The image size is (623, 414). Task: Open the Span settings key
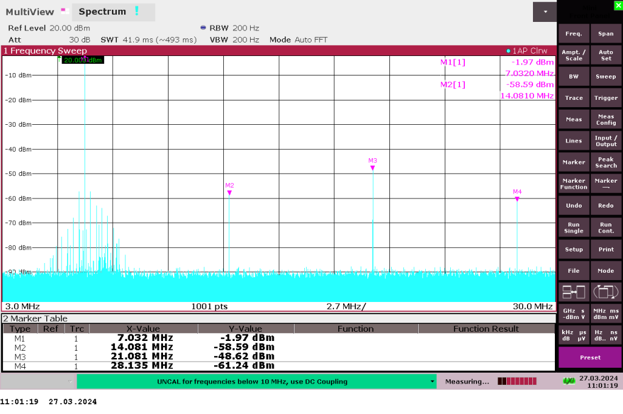[x=606, y=34]
